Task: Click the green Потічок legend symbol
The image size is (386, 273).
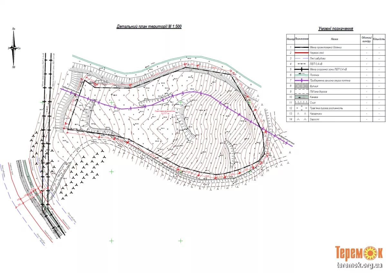Action: click(302, 75)
